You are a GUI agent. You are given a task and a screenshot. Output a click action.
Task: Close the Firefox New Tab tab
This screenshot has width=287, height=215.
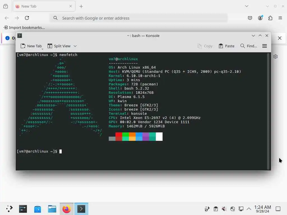(x=71, y=6)
